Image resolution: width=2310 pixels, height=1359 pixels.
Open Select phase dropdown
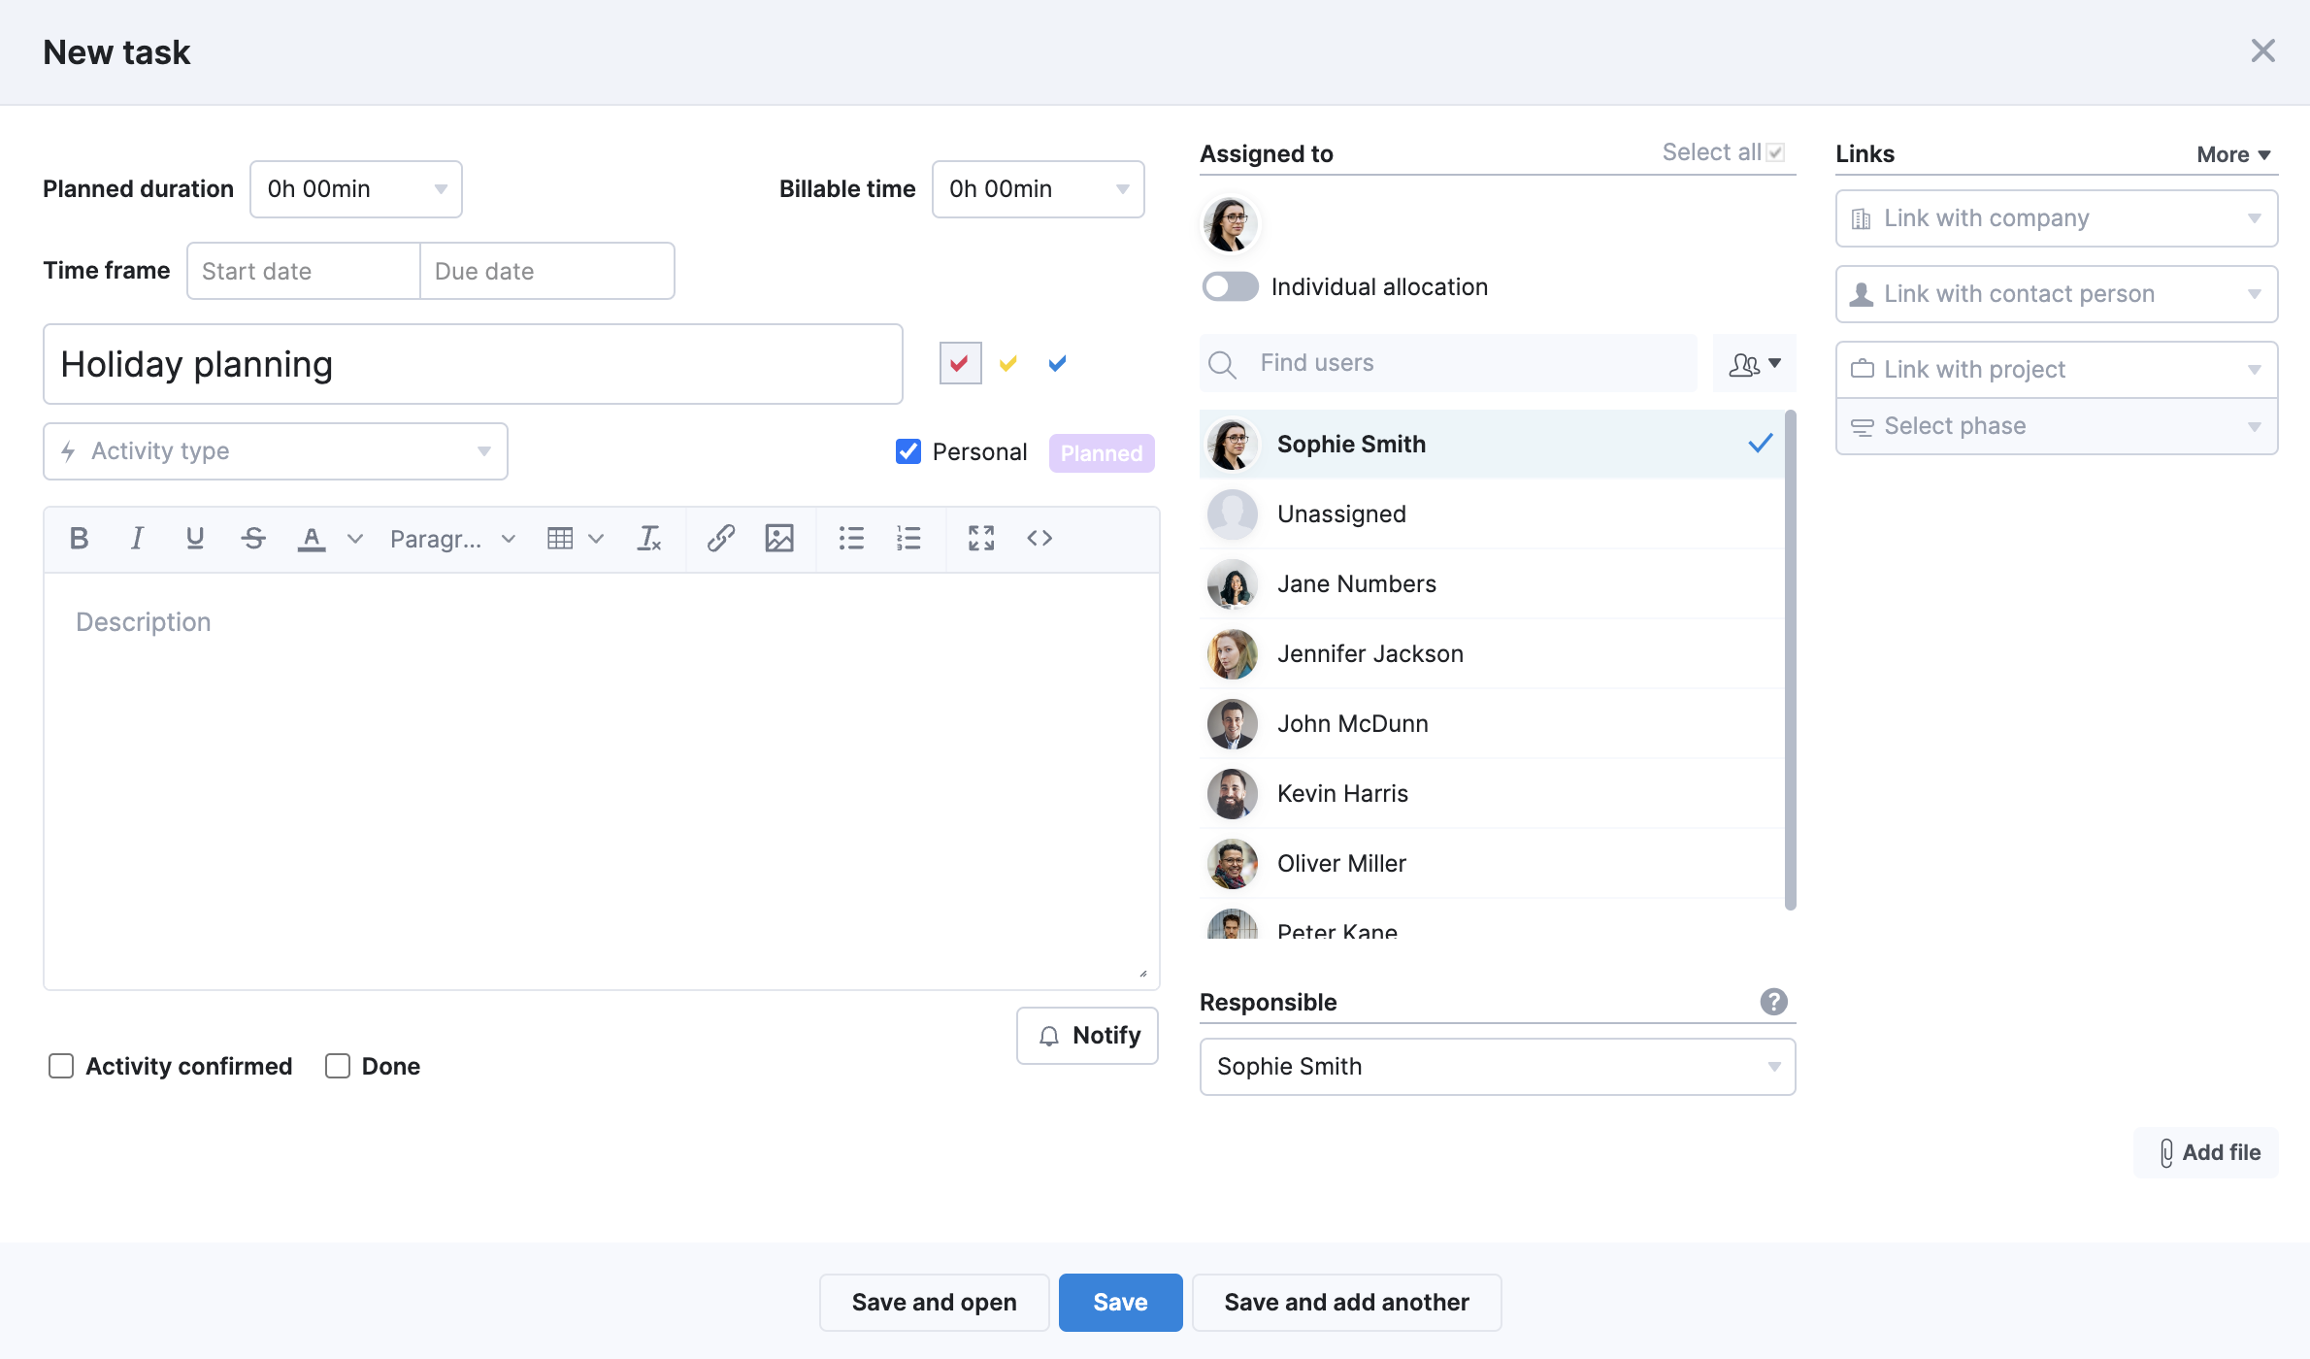tap(2057, 426)
